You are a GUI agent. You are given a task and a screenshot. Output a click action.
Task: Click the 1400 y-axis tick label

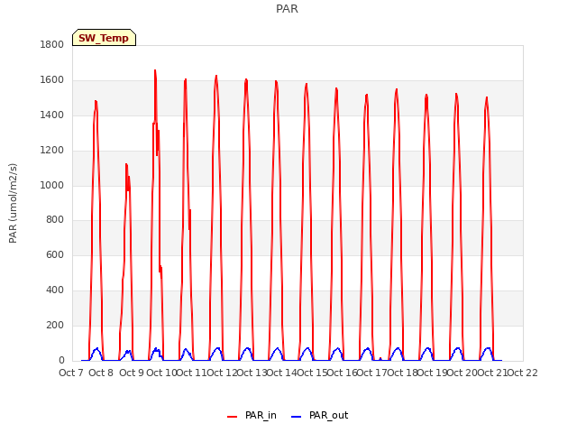click(52, 115)
